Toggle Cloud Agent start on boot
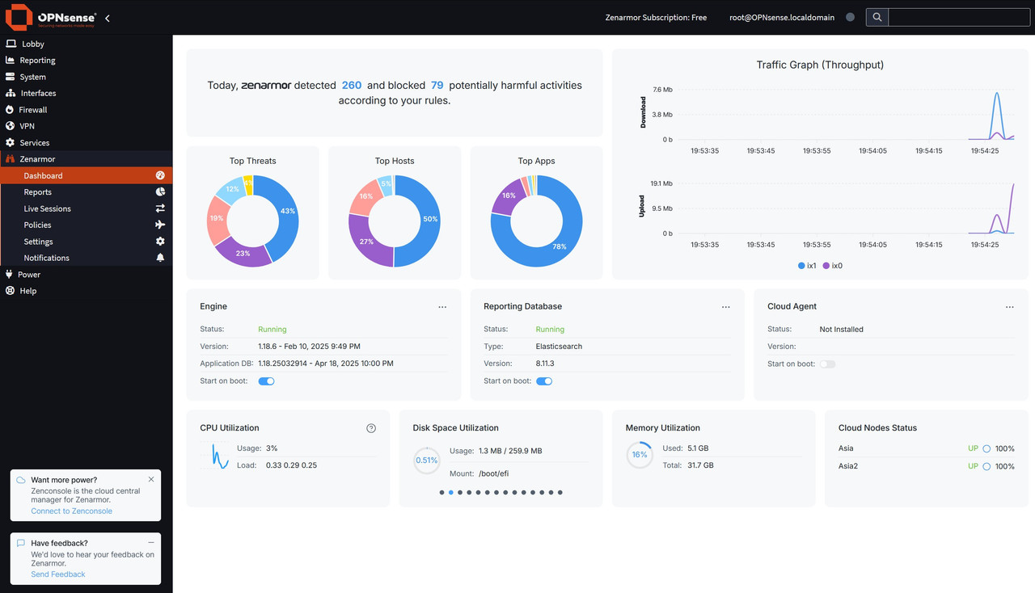This screenshot has height=593, width=1035. tap(827, 364)
